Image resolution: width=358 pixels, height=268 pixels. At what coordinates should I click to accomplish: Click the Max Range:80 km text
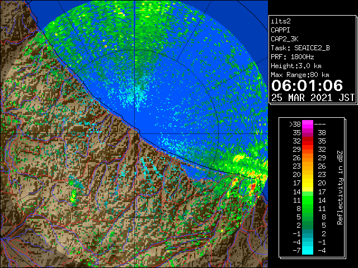(x=300, y=75)
